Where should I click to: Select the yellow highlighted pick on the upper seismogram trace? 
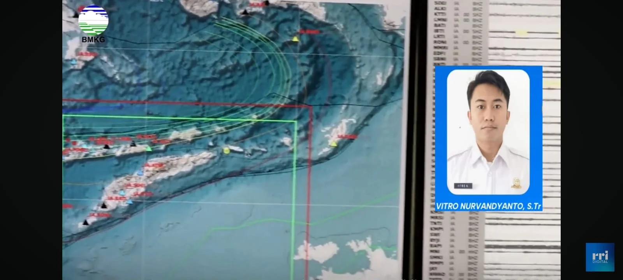tap(521, 33)
